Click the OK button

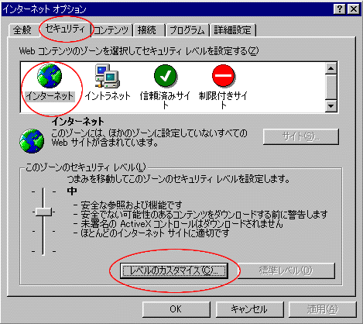[x=176, y=309]
